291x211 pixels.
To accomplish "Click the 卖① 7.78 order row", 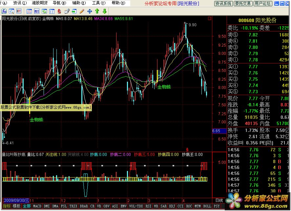I will tap(258, 60).
